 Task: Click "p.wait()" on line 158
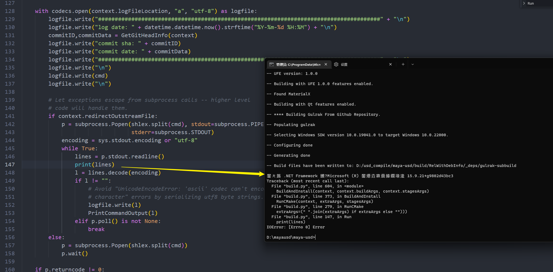click(x=75, y=253)
